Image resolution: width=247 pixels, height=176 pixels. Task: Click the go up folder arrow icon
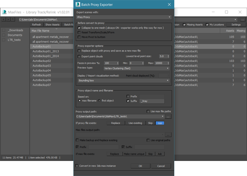click(13, 19)
